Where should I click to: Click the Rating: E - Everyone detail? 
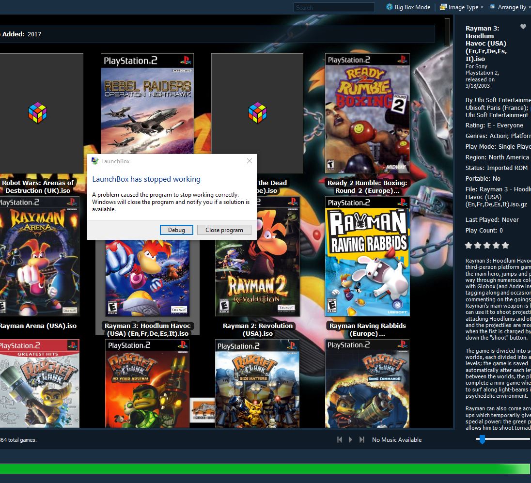(494, 125)
